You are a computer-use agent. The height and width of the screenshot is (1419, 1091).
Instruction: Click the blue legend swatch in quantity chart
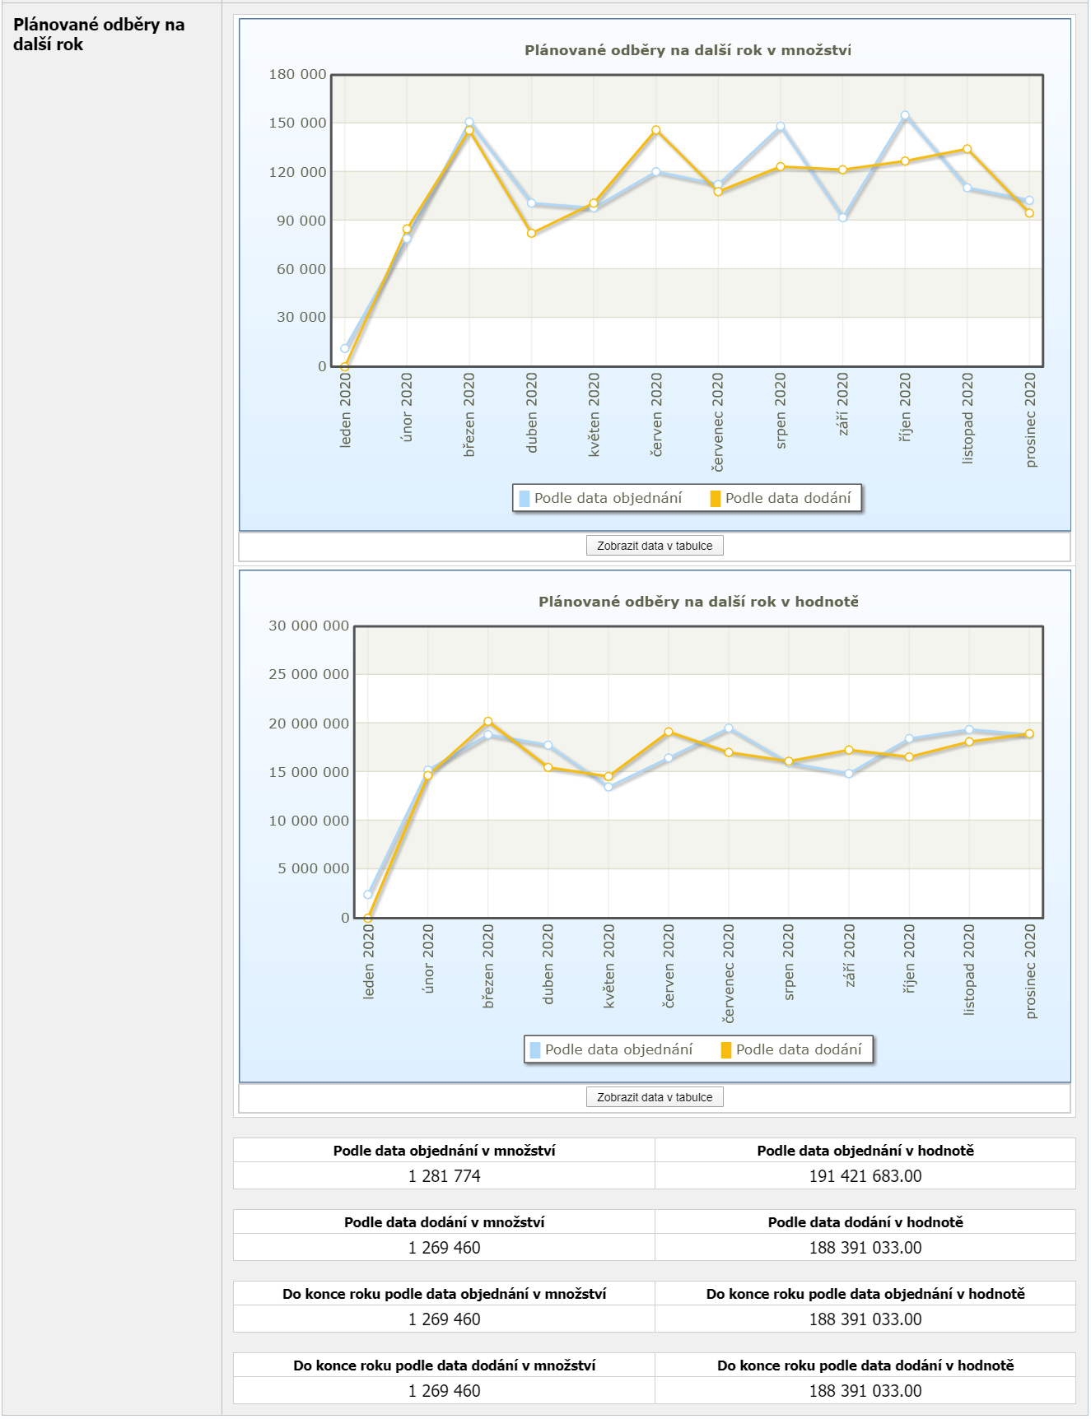[x=525, y=499]
